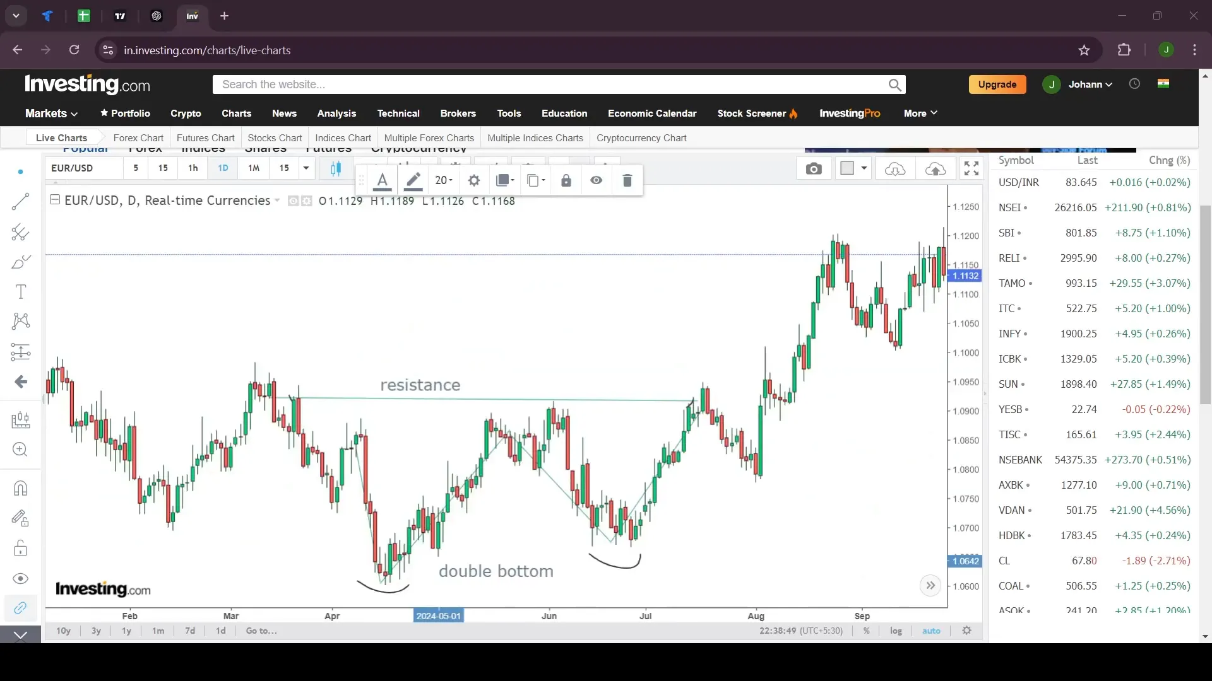Viewport: 1212px width, 681px height.
Task: Select the zoom-in magnifier tool
Action: (x=20, y=450)
